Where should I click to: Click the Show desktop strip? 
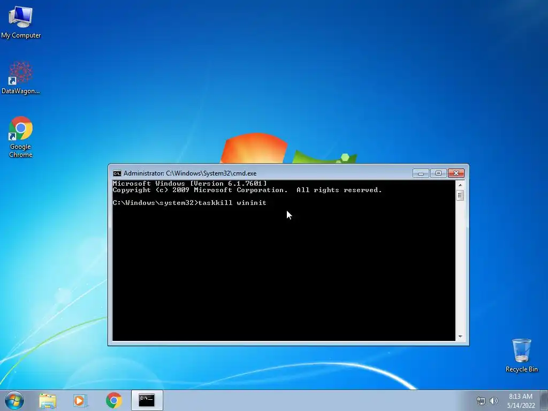pyautogui.click(x=544, y=400)
